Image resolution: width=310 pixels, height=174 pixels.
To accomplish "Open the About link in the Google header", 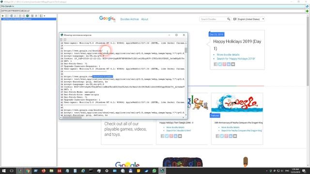I will tap(144, 19).
